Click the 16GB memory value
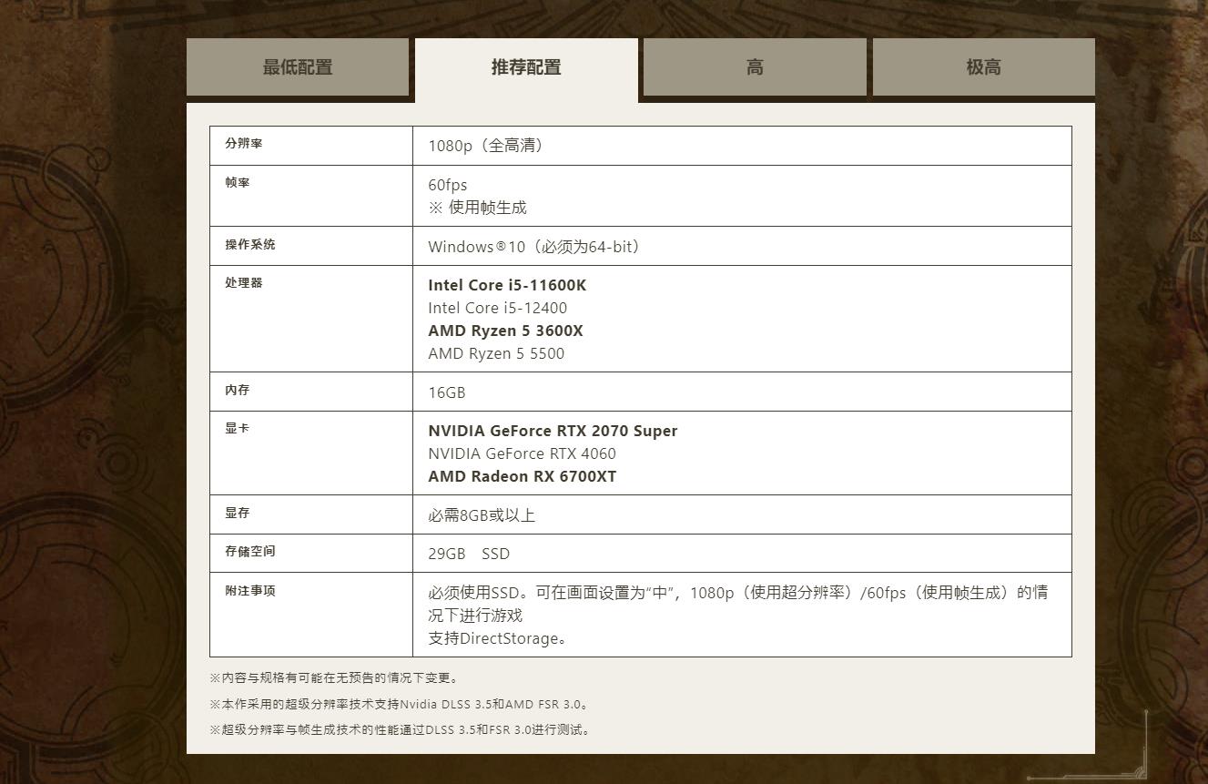 tap(446, 392)
